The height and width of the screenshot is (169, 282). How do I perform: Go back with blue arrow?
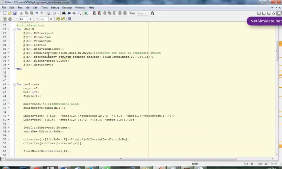click(x=69, y=13)
